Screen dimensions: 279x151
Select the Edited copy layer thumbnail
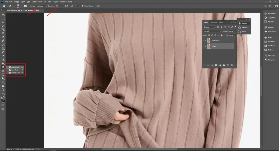pos(209,41)
